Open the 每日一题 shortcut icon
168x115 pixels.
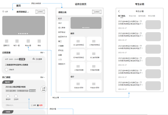[x=17, y=41]
